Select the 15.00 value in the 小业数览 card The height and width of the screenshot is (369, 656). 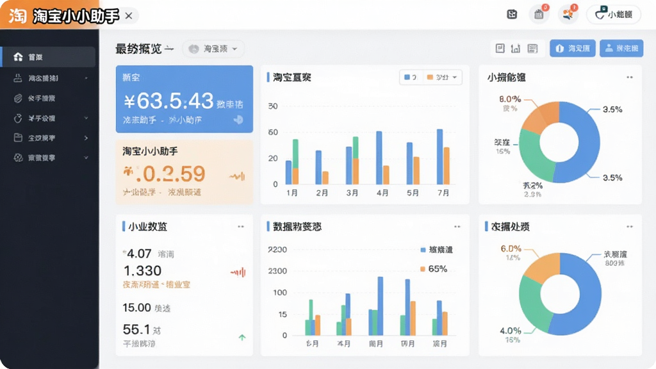[x=137, y=308]
